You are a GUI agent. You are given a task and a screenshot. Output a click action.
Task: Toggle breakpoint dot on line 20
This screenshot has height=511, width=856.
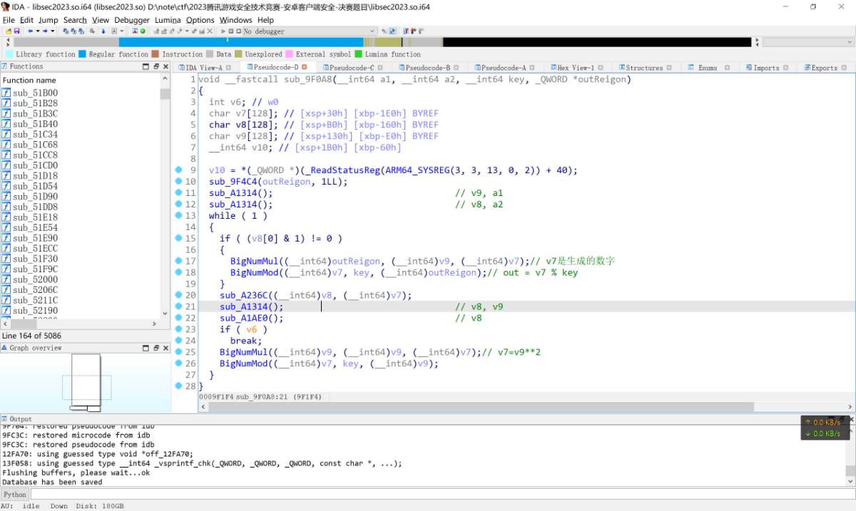178,295
